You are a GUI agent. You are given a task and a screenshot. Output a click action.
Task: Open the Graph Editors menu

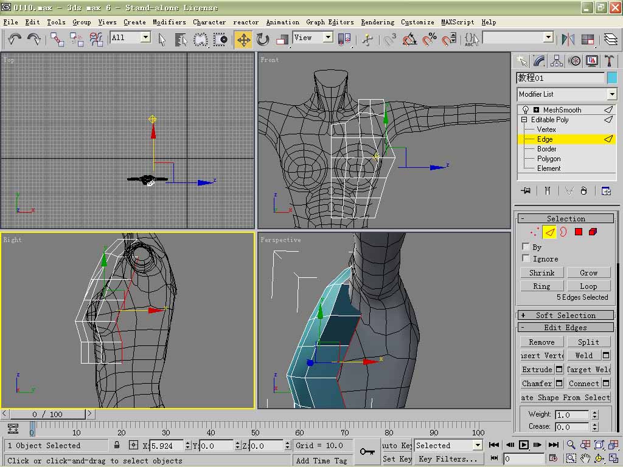330,22
